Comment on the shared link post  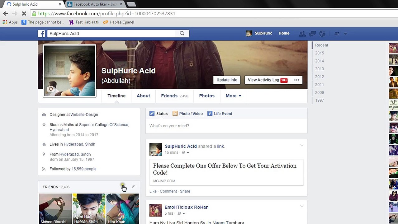point(168,191)
